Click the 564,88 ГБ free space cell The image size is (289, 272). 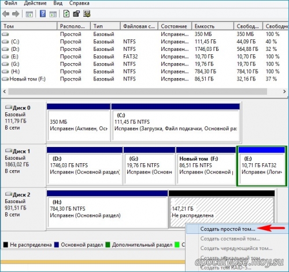tap(247, 49)
